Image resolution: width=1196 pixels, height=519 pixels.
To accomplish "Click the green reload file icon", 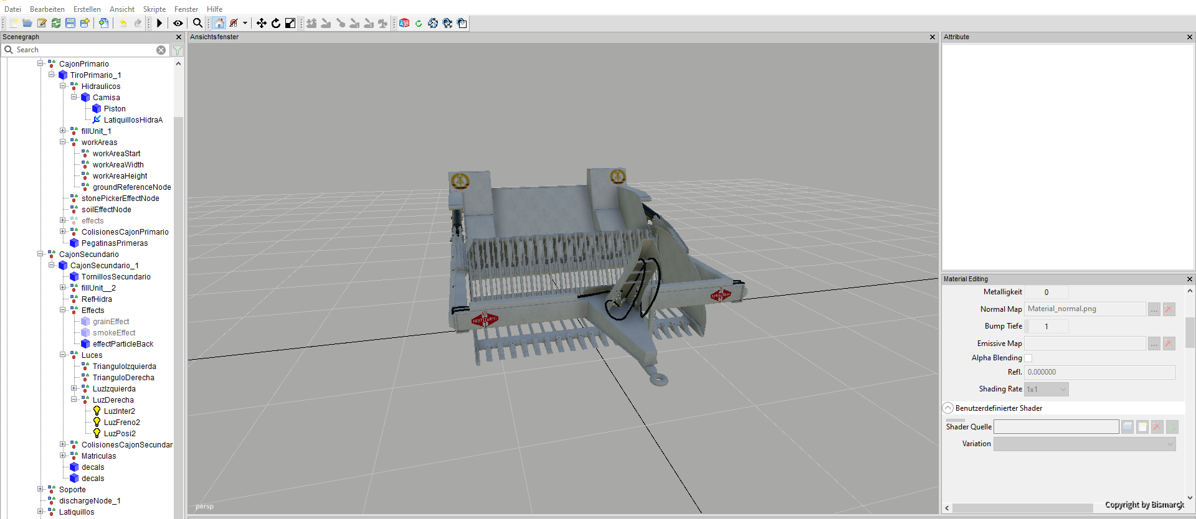I will pos(56,23).
